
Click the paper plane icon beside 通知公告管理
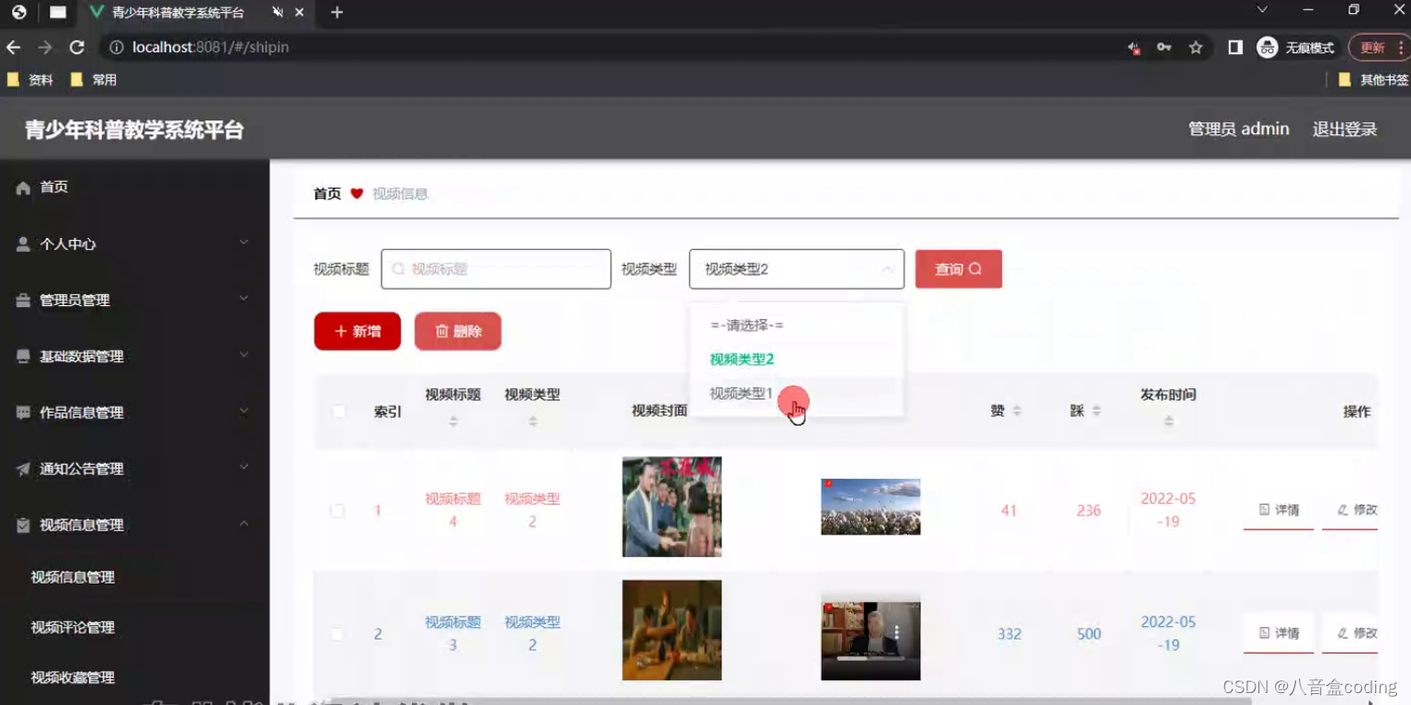click(23, 469)
